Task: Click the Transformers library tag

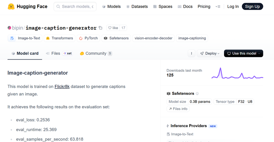Action: pyautogui.click(x=59, y=38)
